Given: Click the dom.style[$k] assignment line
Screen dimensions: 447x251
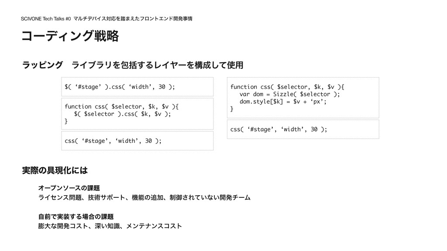Looking at the screenshot, I should point(283,102).
